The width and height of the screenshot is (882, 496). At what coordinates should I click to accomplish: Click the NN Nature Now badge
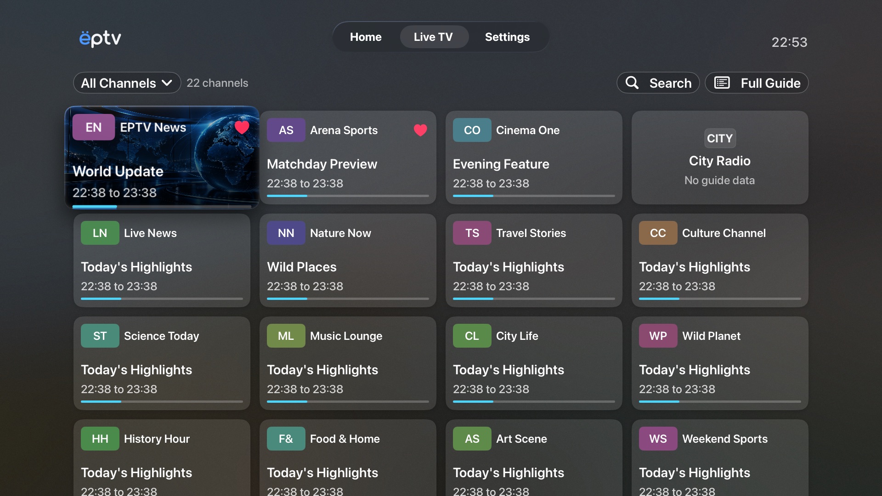(286, 233)
